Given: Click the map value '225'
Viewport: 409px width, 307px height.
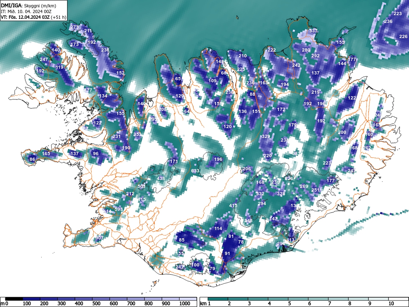Looking at the screenshot, I should pyautogui.click(x=241, y=69).
